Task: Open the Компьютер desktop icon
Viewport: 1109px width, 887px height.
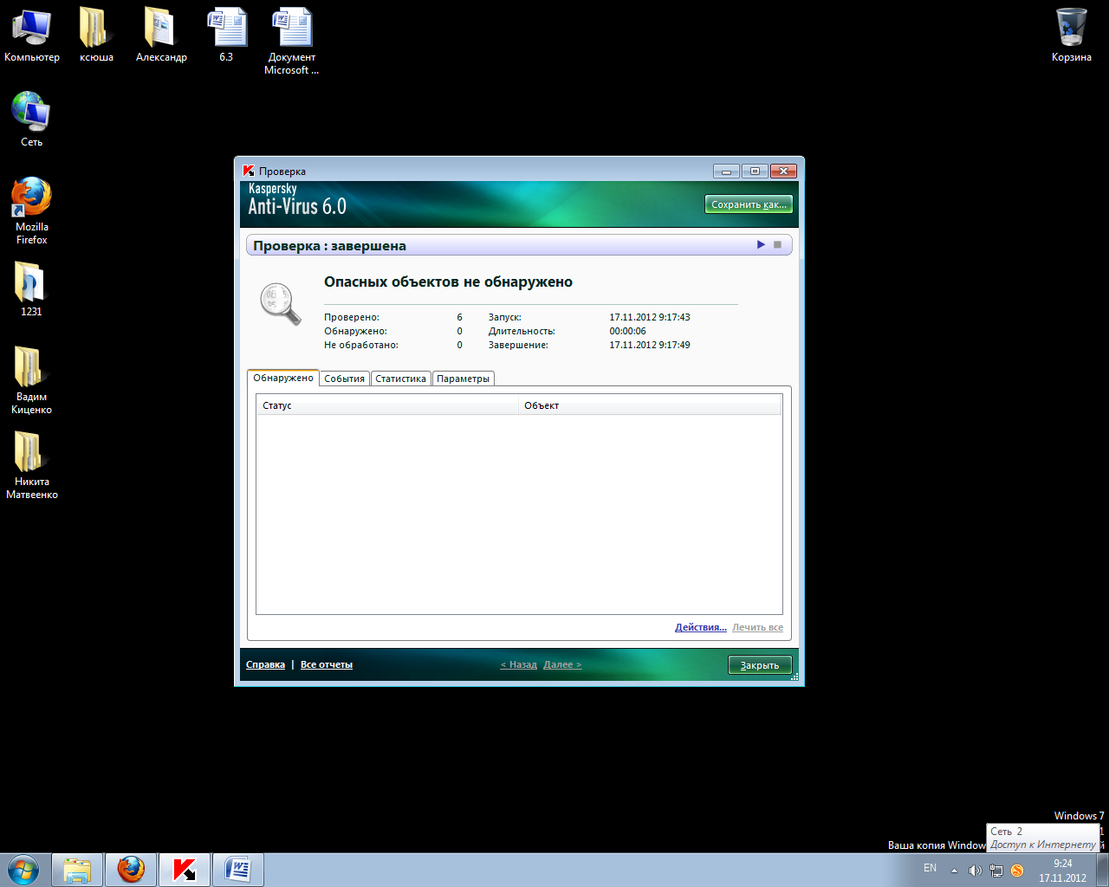Action: tap(32, 36)
